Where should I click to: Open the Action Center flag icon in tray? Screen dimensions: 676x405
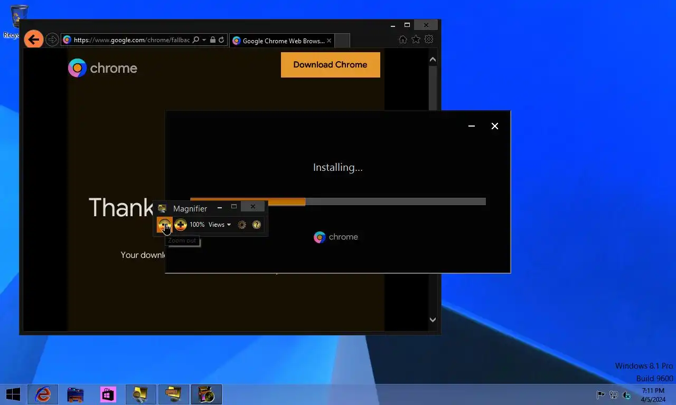600,394
